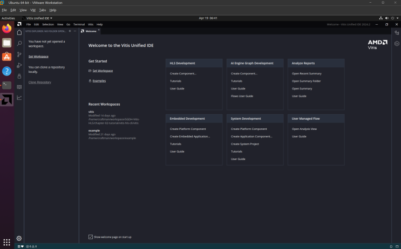This screenshot has height=249, width=401.
Task: Click Clone Repository link
Action: 39,82
